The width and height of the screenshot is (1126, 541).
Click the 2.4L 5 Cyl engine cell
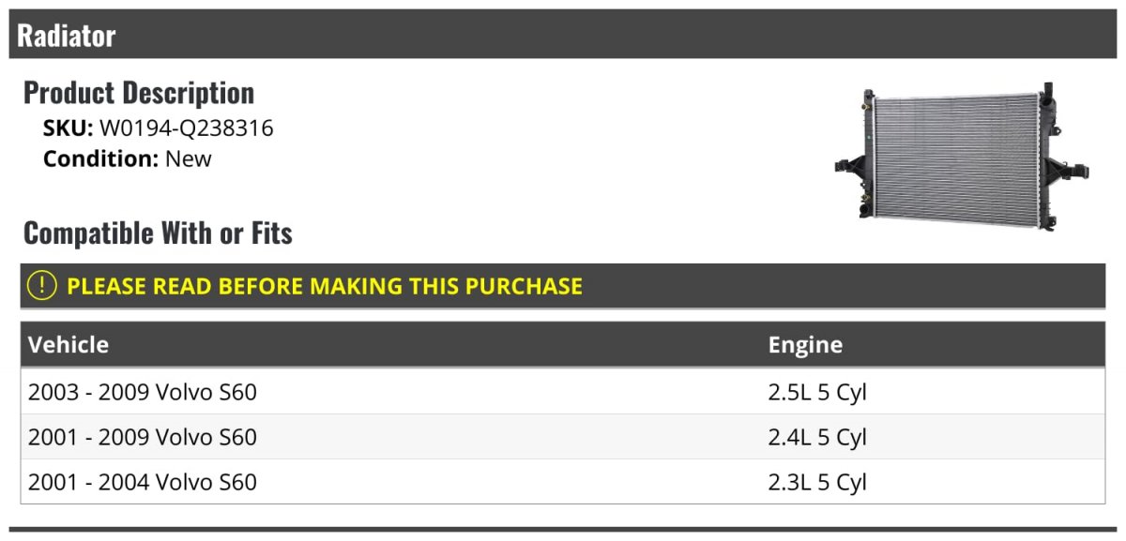[817, 437]
